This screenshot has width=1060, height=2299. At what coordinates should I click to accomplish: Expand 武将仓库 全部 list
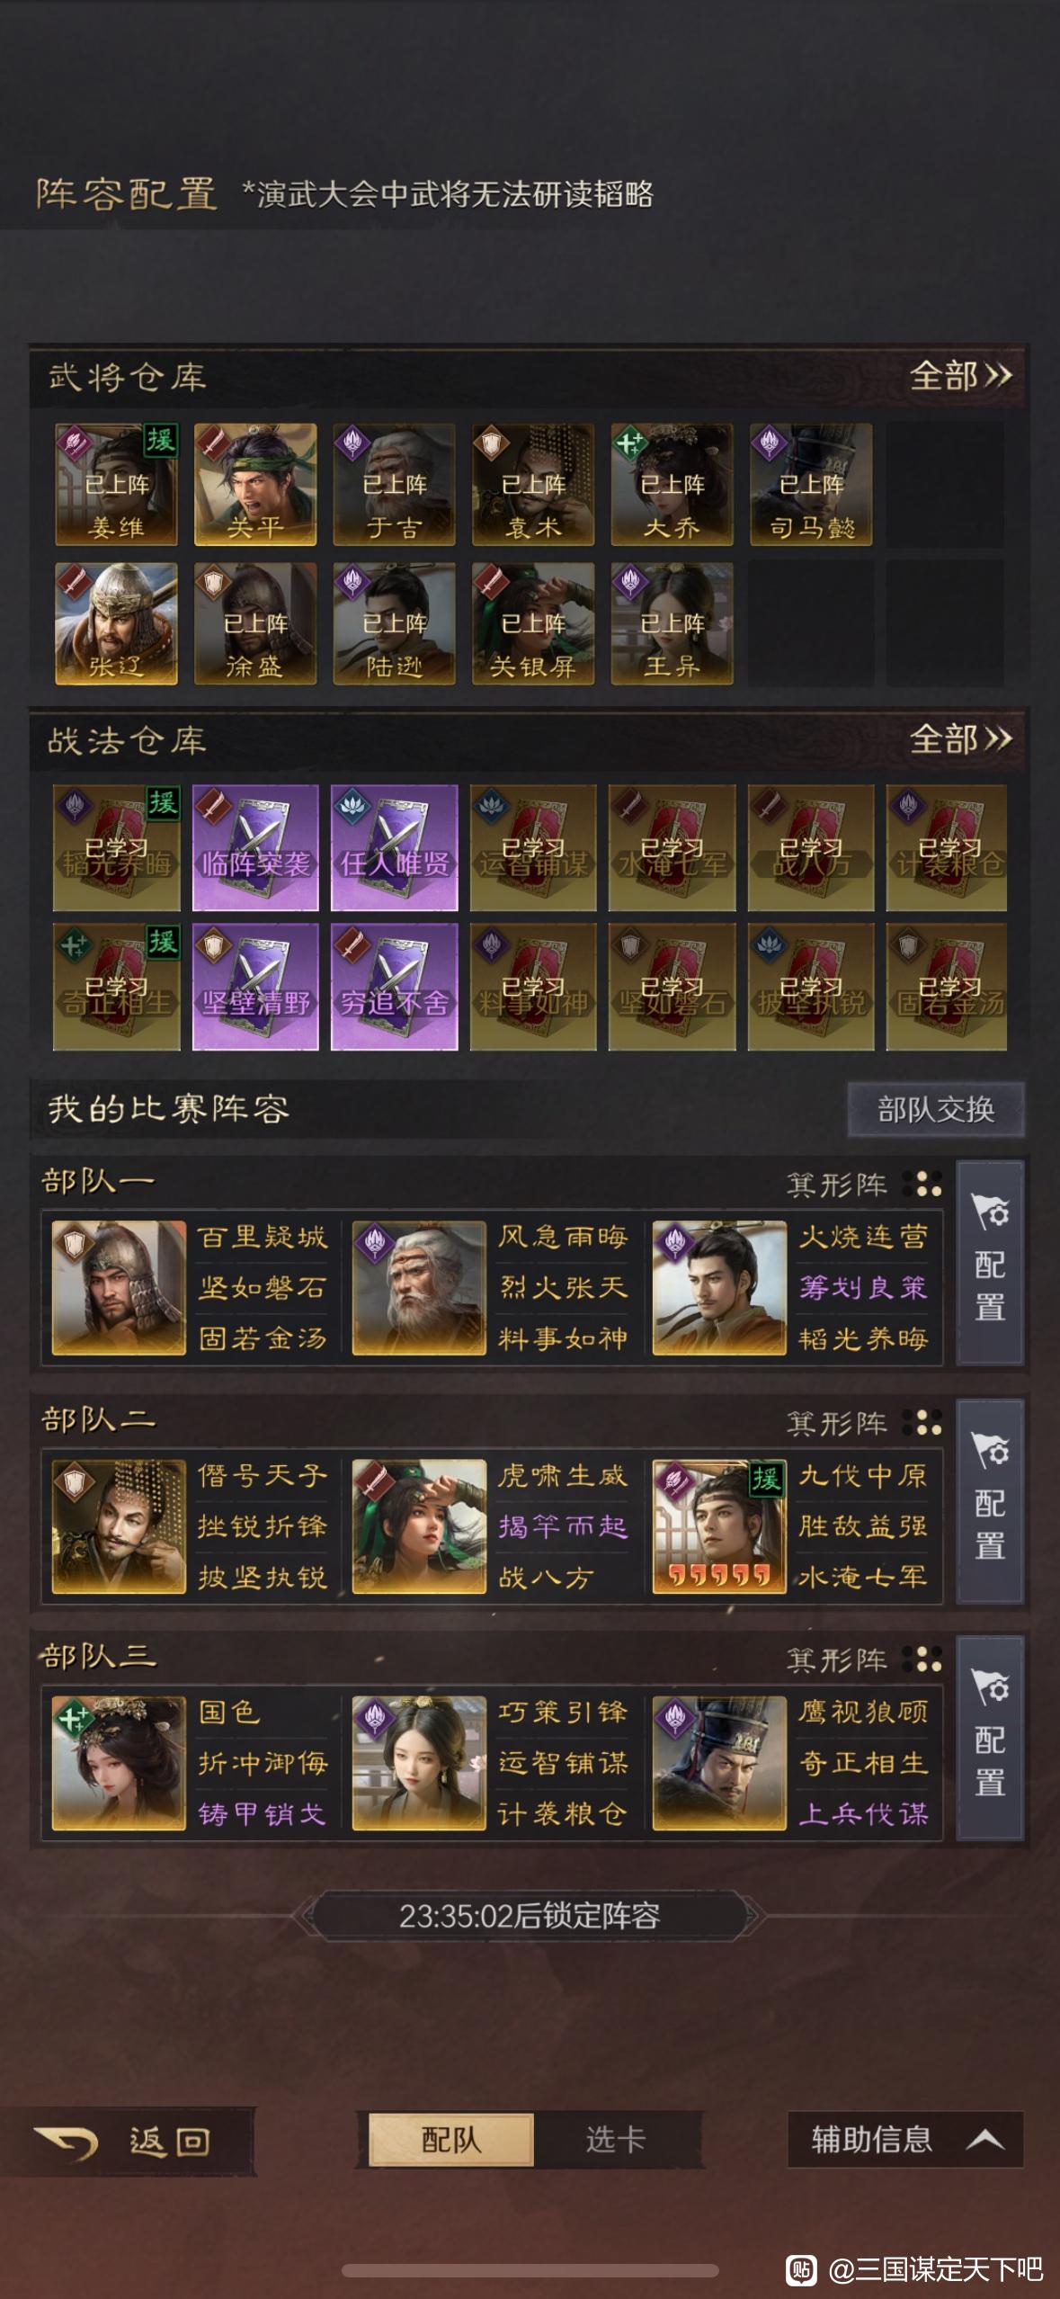[x=960, y=376]
